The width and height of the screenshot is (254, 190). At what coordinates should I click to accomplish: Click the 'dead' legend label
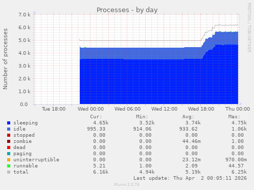19,147
